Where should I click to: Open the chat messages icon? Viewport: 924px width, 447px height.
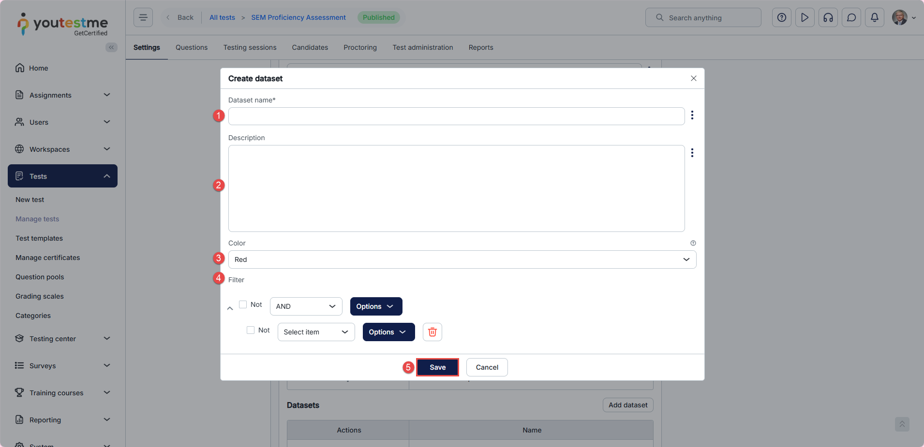point(851,17)
